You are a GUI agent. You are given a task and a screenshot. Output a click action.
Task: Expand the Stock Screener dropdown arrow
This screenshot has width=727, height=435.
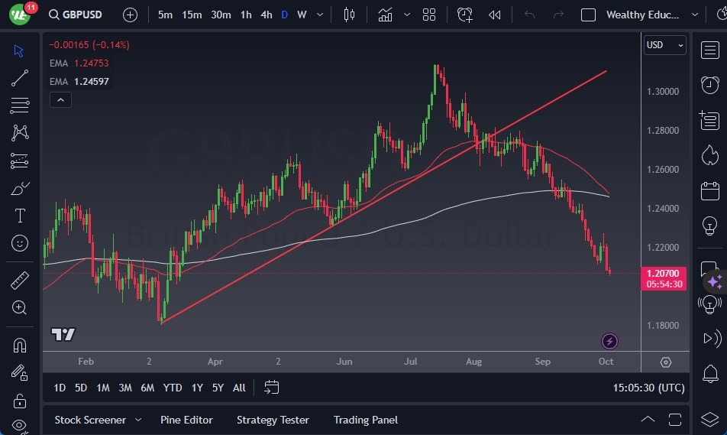138,420
